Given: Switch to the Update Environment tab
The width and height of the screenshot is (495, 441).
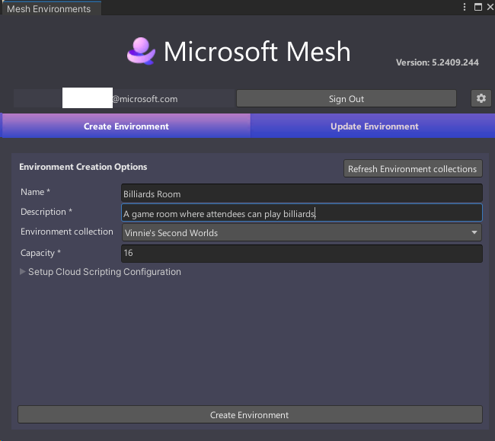Looking at the screenshot, I should pos(374,126).
